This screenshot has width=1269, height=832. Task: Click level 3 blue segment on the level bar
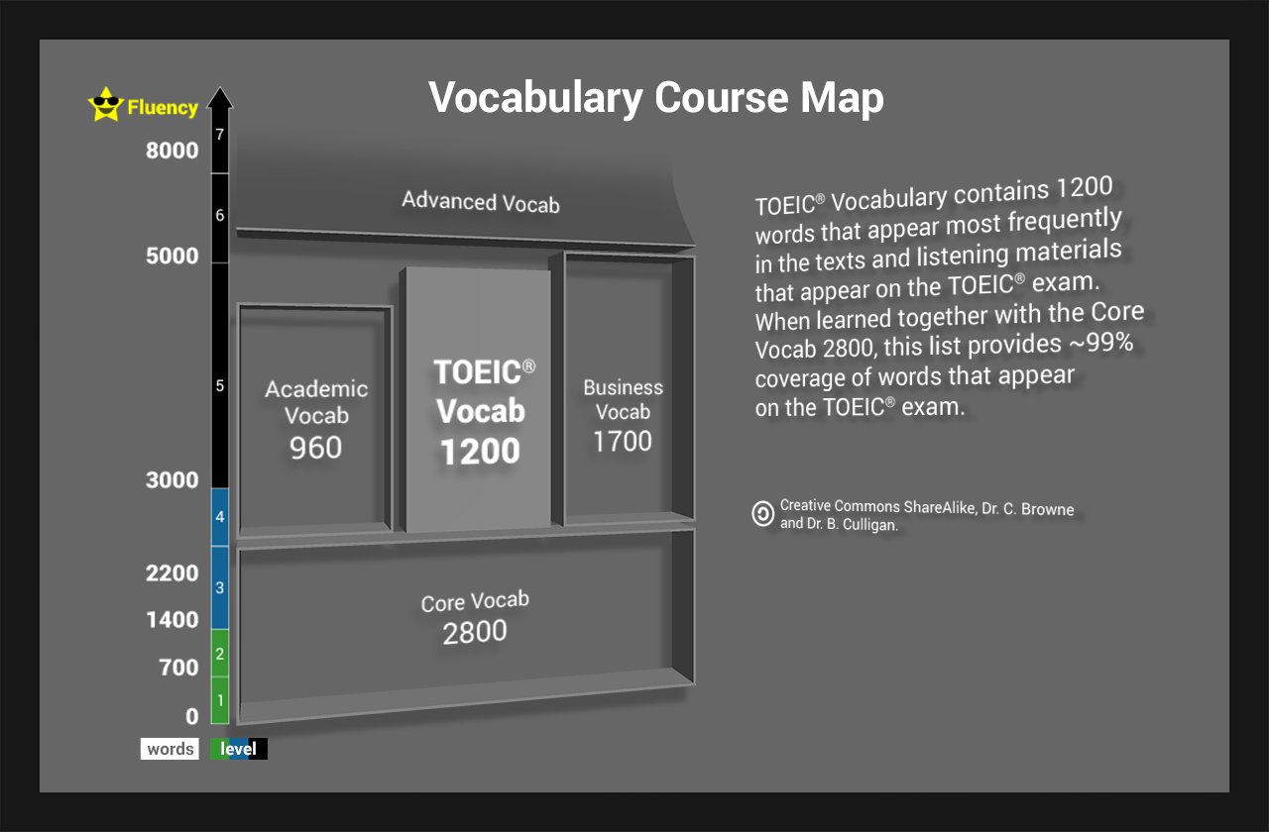(x=220, y=588)
